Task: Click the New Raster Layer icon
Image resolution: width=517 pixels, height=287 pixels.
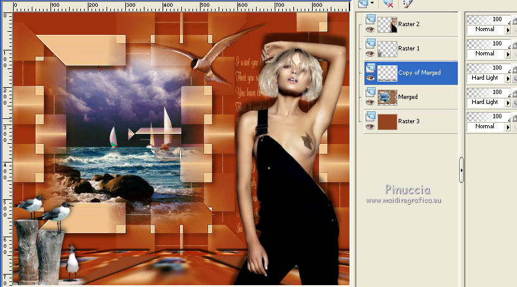Action: [x=363, y=4]
